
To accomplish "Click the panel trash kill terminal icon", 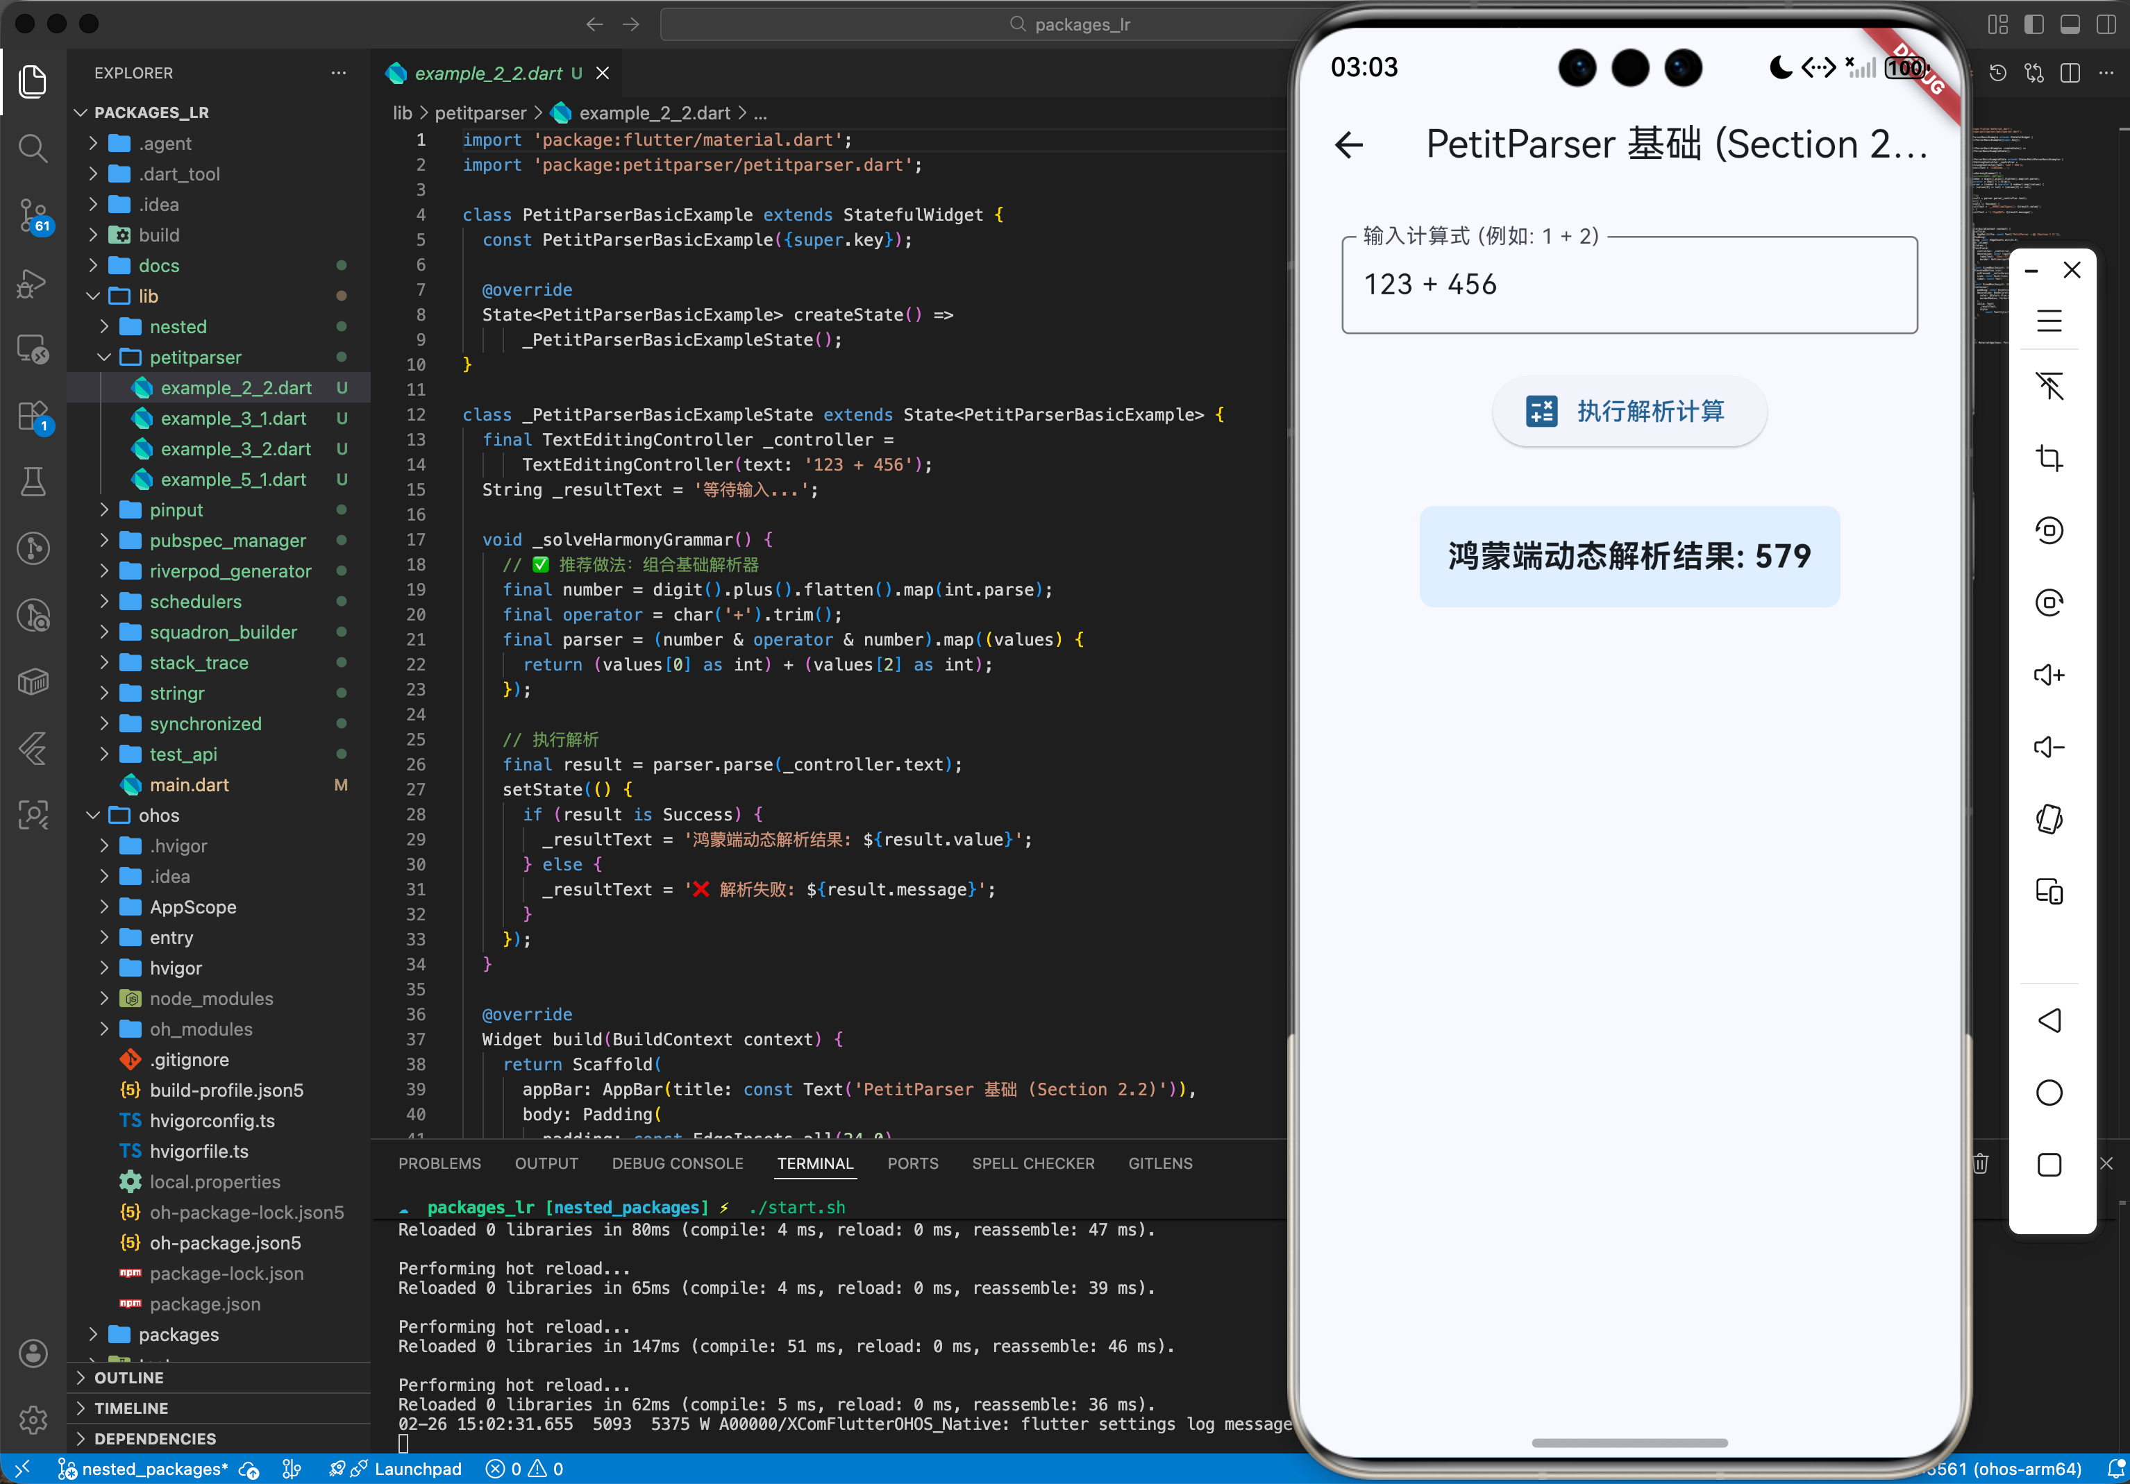I will tap(1980, 1163).
